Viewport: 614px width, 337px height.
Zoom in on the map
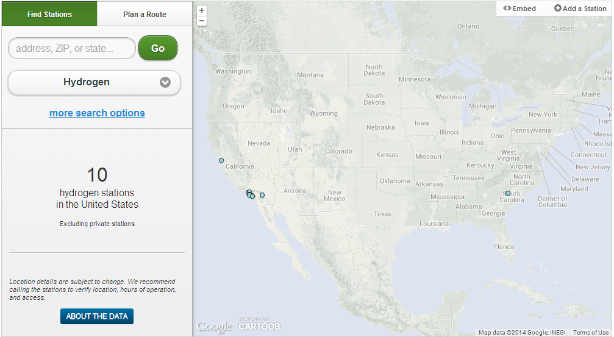202,10
